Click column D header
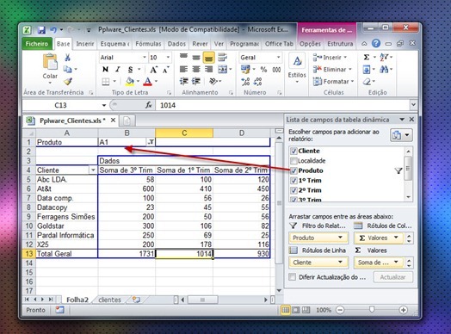The width and height of the screenshot is (451, 334). tap(242, 133)
